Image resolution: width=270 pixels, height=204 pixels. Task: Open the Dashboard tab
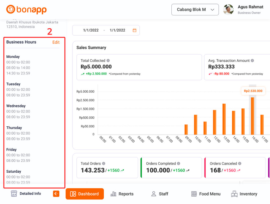(x=85, y=194)
